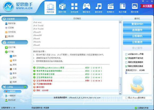Click the log output scrollbar thumb
The image size is (154, 110).
click(120, 84)
